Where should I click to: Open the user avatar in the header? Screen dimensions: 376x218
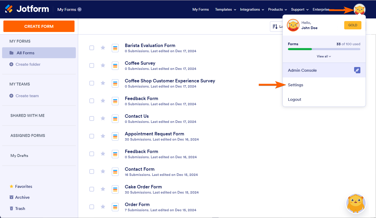click(x=360, y=10)
